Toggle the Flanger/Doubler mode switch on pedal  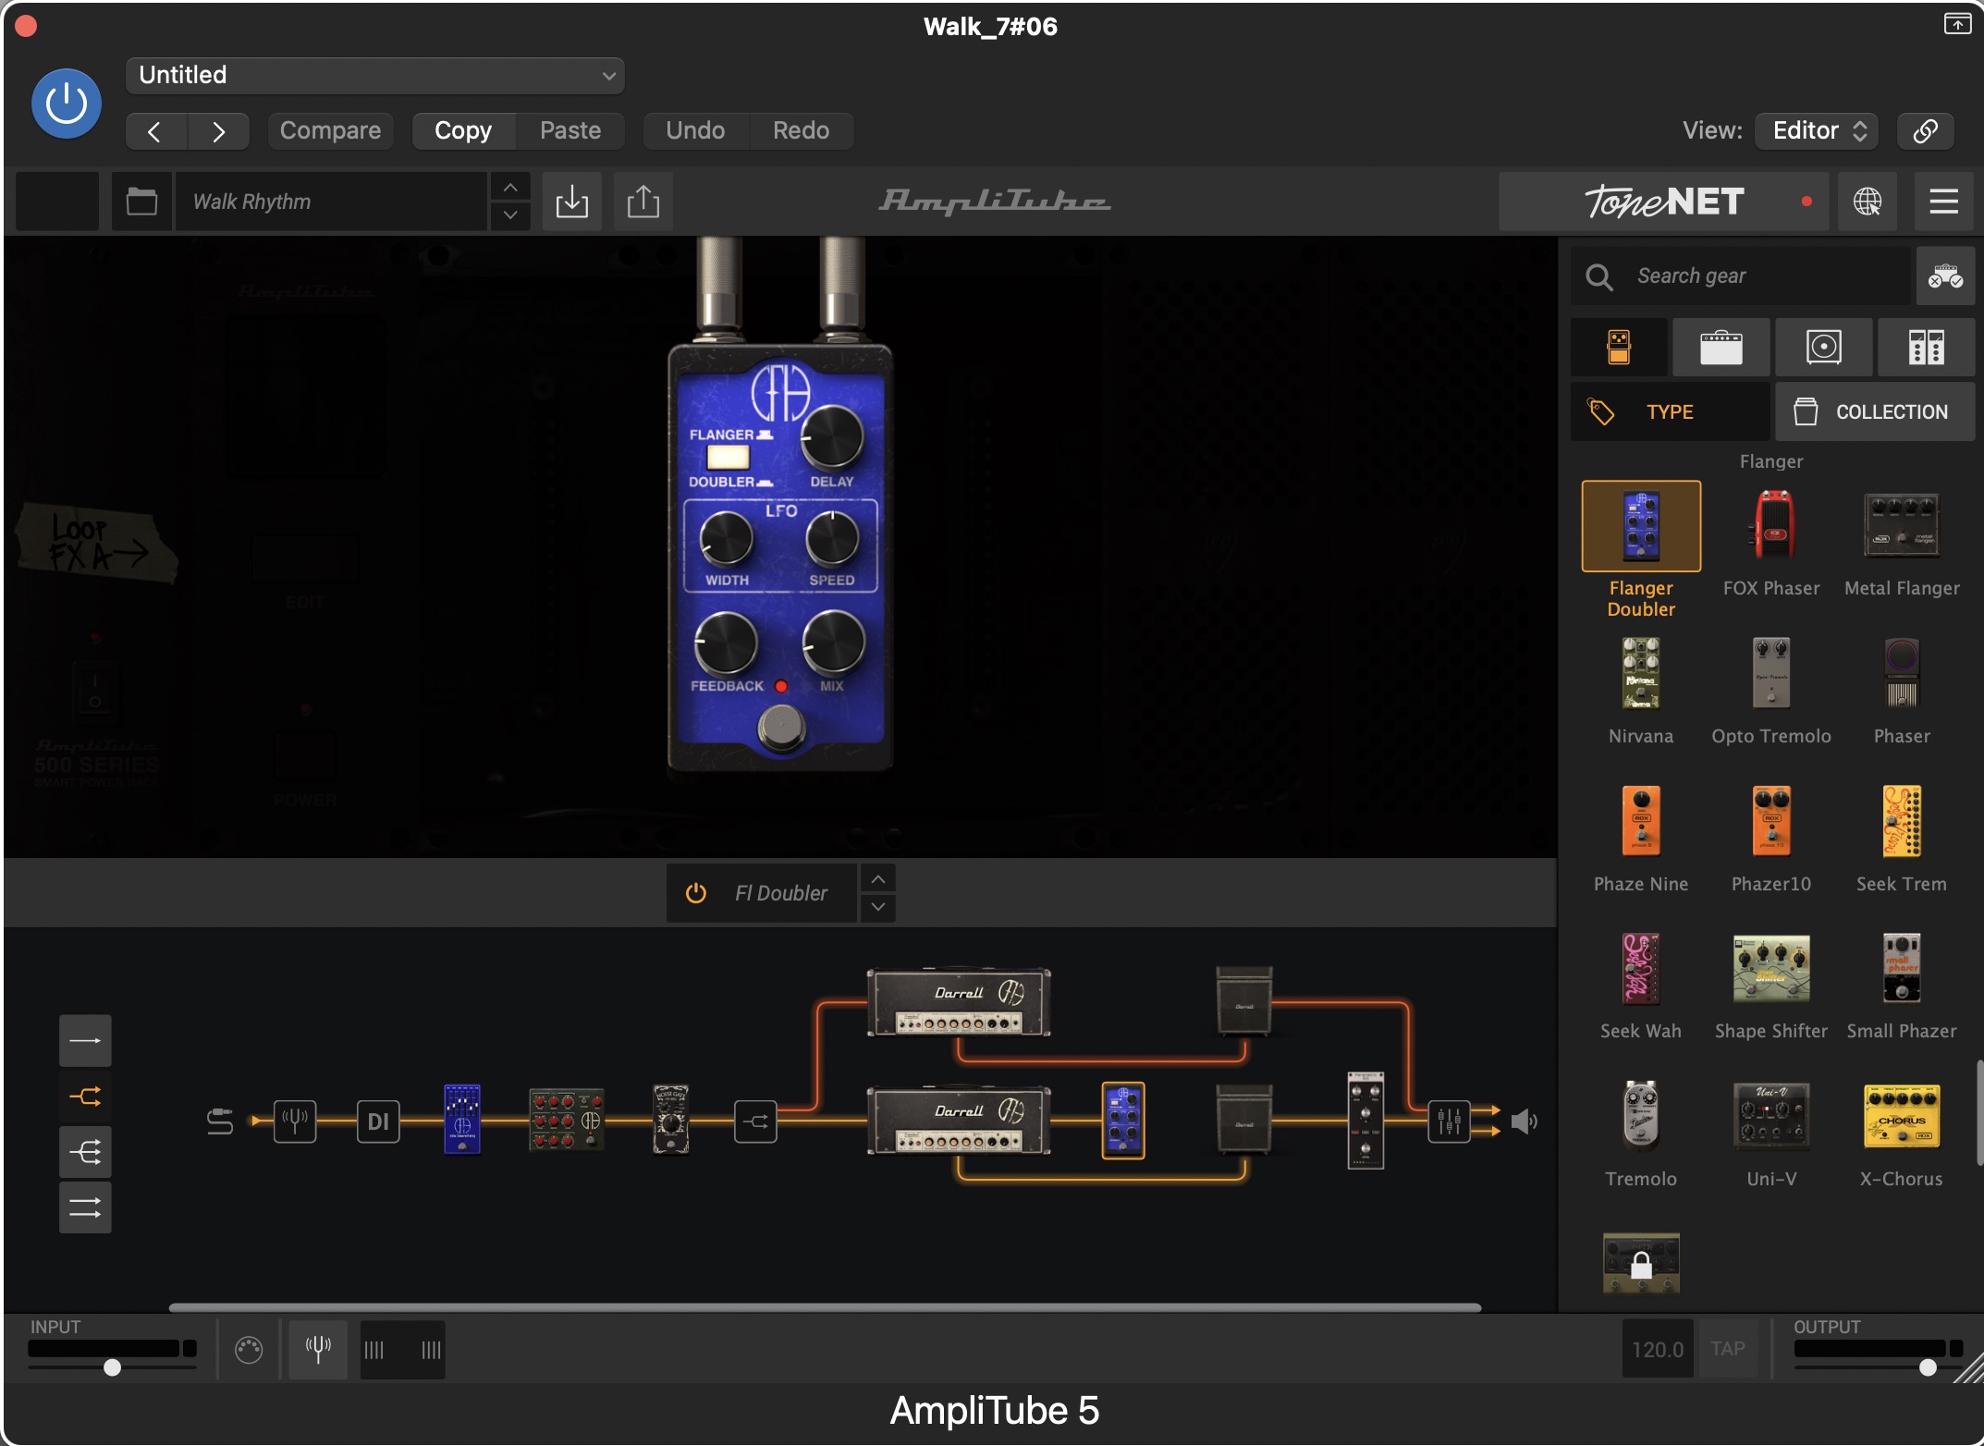click(728, 457)
